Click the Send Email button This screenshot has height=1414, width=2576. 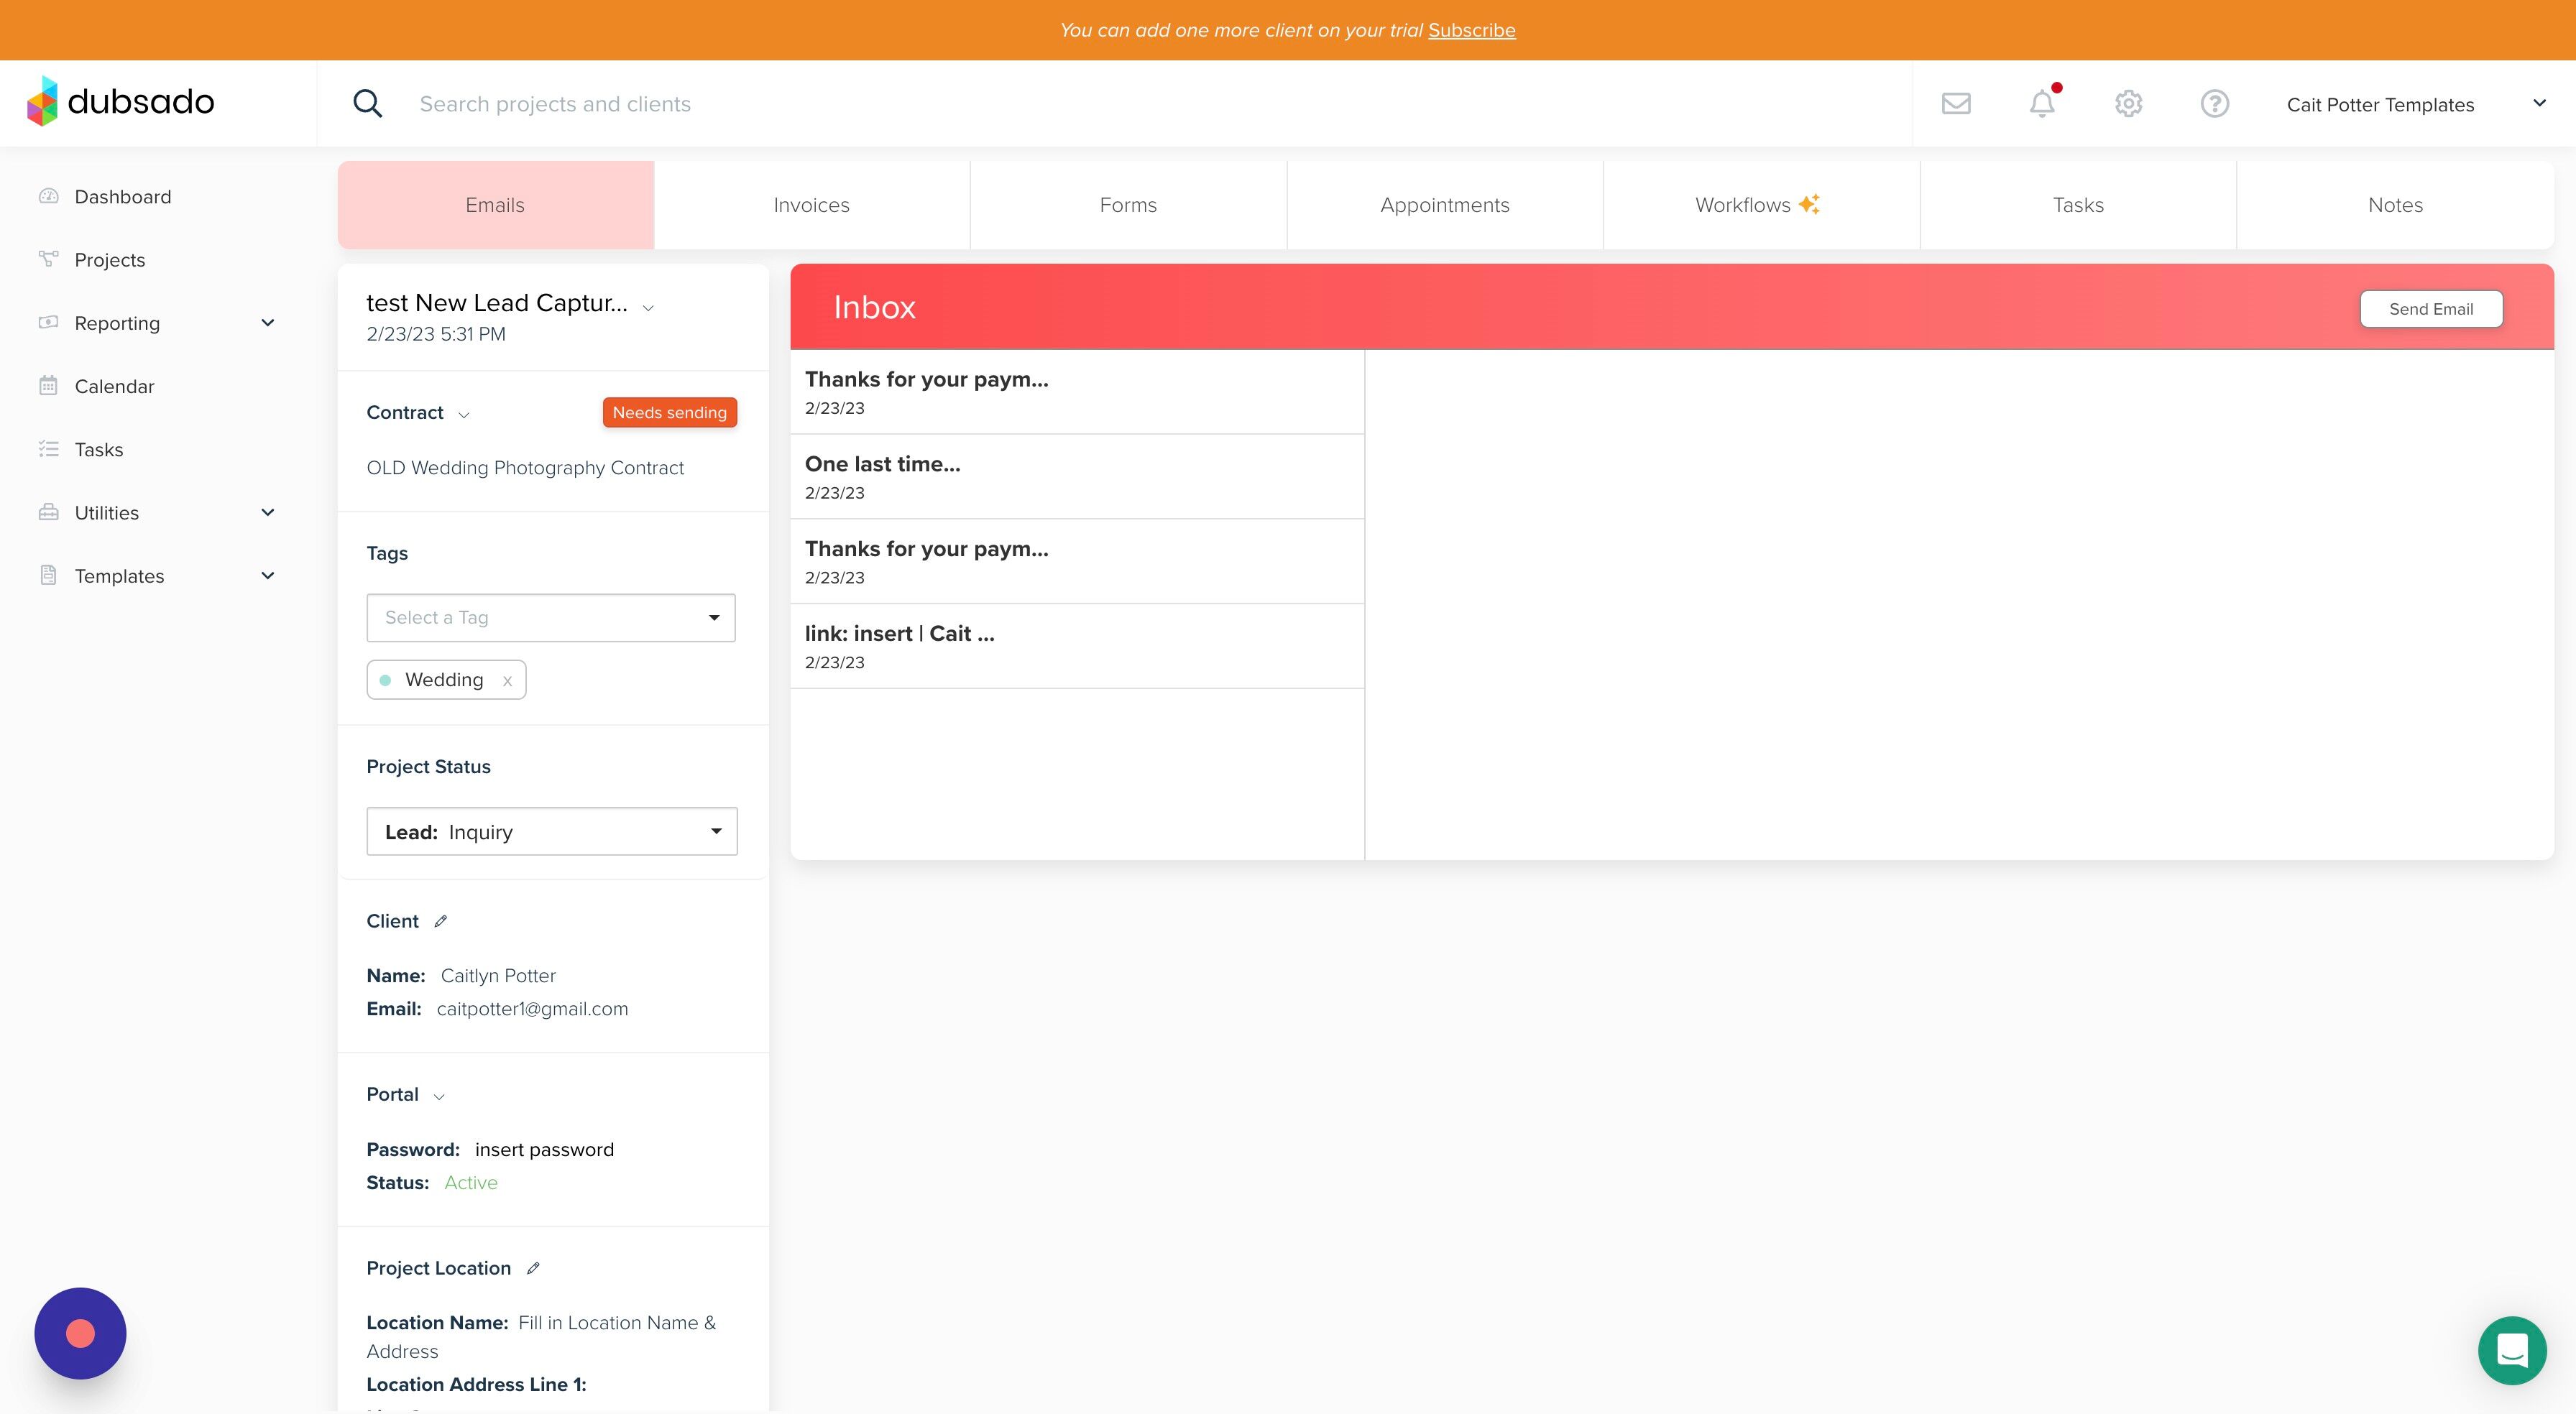[x=2430, y=309]
